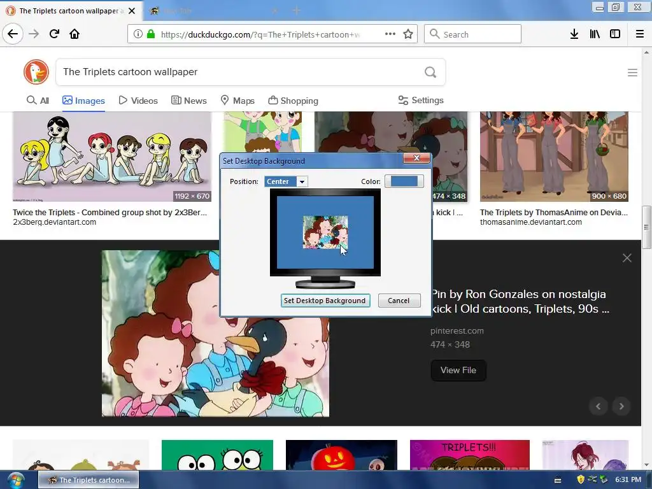Focus the Firefox Search box
Viewport: 652px width, 489px height.
473,34
